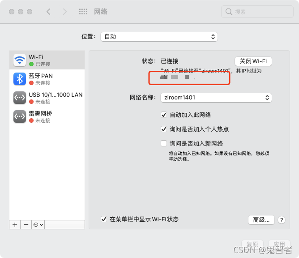Image resolution: width=299 pixels, height=258 pixels.
Task: Click the search magnifier icon
Action: (x=229, y=12)
